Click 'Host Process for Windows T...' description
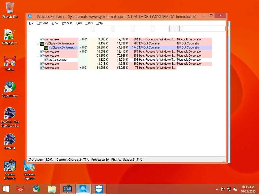The height and width of the screenshot is (194, 259). [x=157, y=60]
